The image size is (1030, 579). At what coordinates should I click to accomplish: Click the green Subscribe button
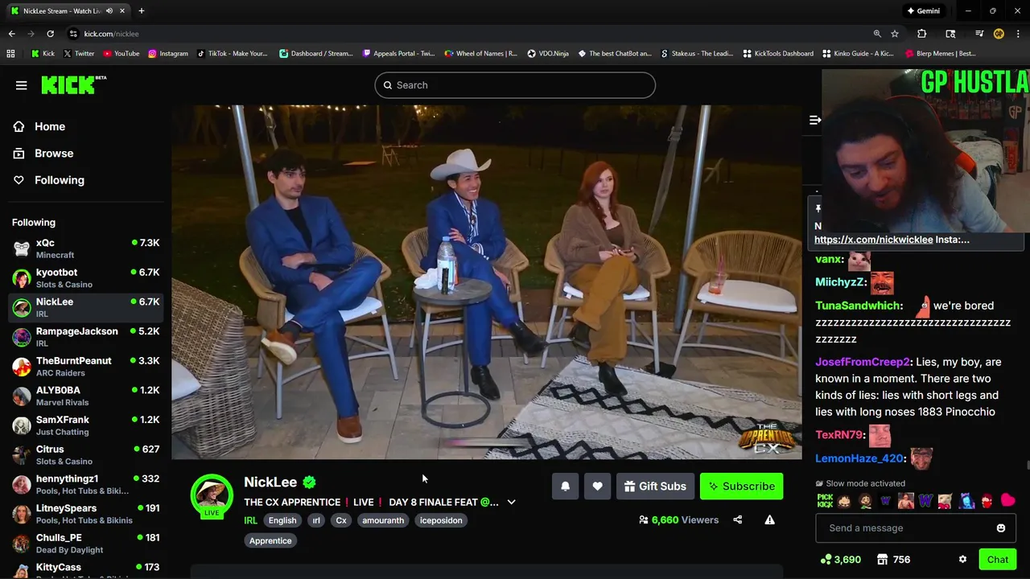741,486
